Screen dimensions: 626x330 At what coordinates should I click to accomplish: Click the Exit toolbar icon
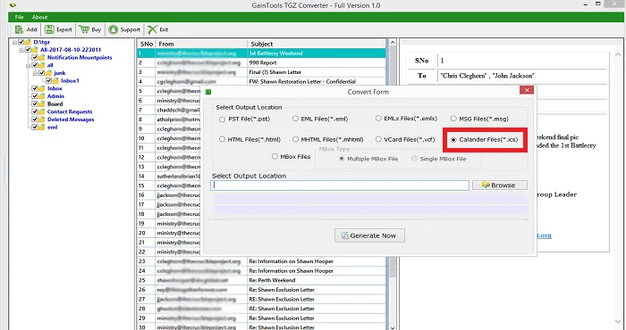click(153, 29)
